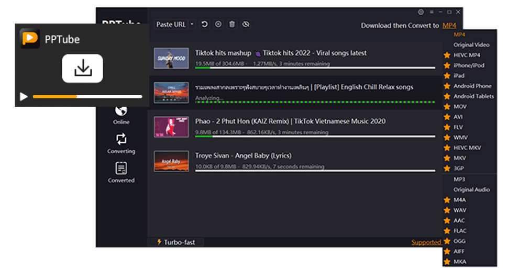Image resolution: width=530 pixels, height=271 pixels.
Task: Click the star icon beside AAC
Action: click(x=447, y=221)
